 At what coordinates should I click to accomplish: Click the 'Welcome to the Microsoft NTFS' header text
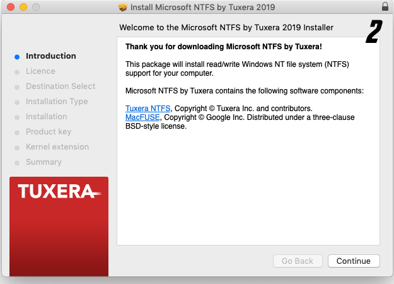pos(226,27)
